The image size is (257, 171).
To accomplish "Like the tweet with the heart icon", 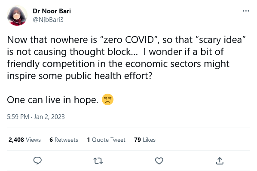I will click(159, 161).
